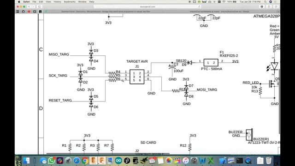Switch to the Gammon Forum tab
This screenshot has width=295, height=166.
click(x=106, y=12)
